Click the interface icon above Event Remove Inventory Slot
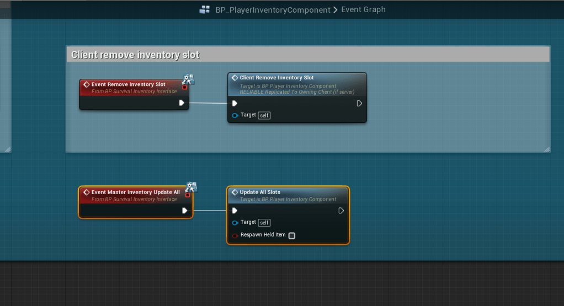 [x=188, y=79]
